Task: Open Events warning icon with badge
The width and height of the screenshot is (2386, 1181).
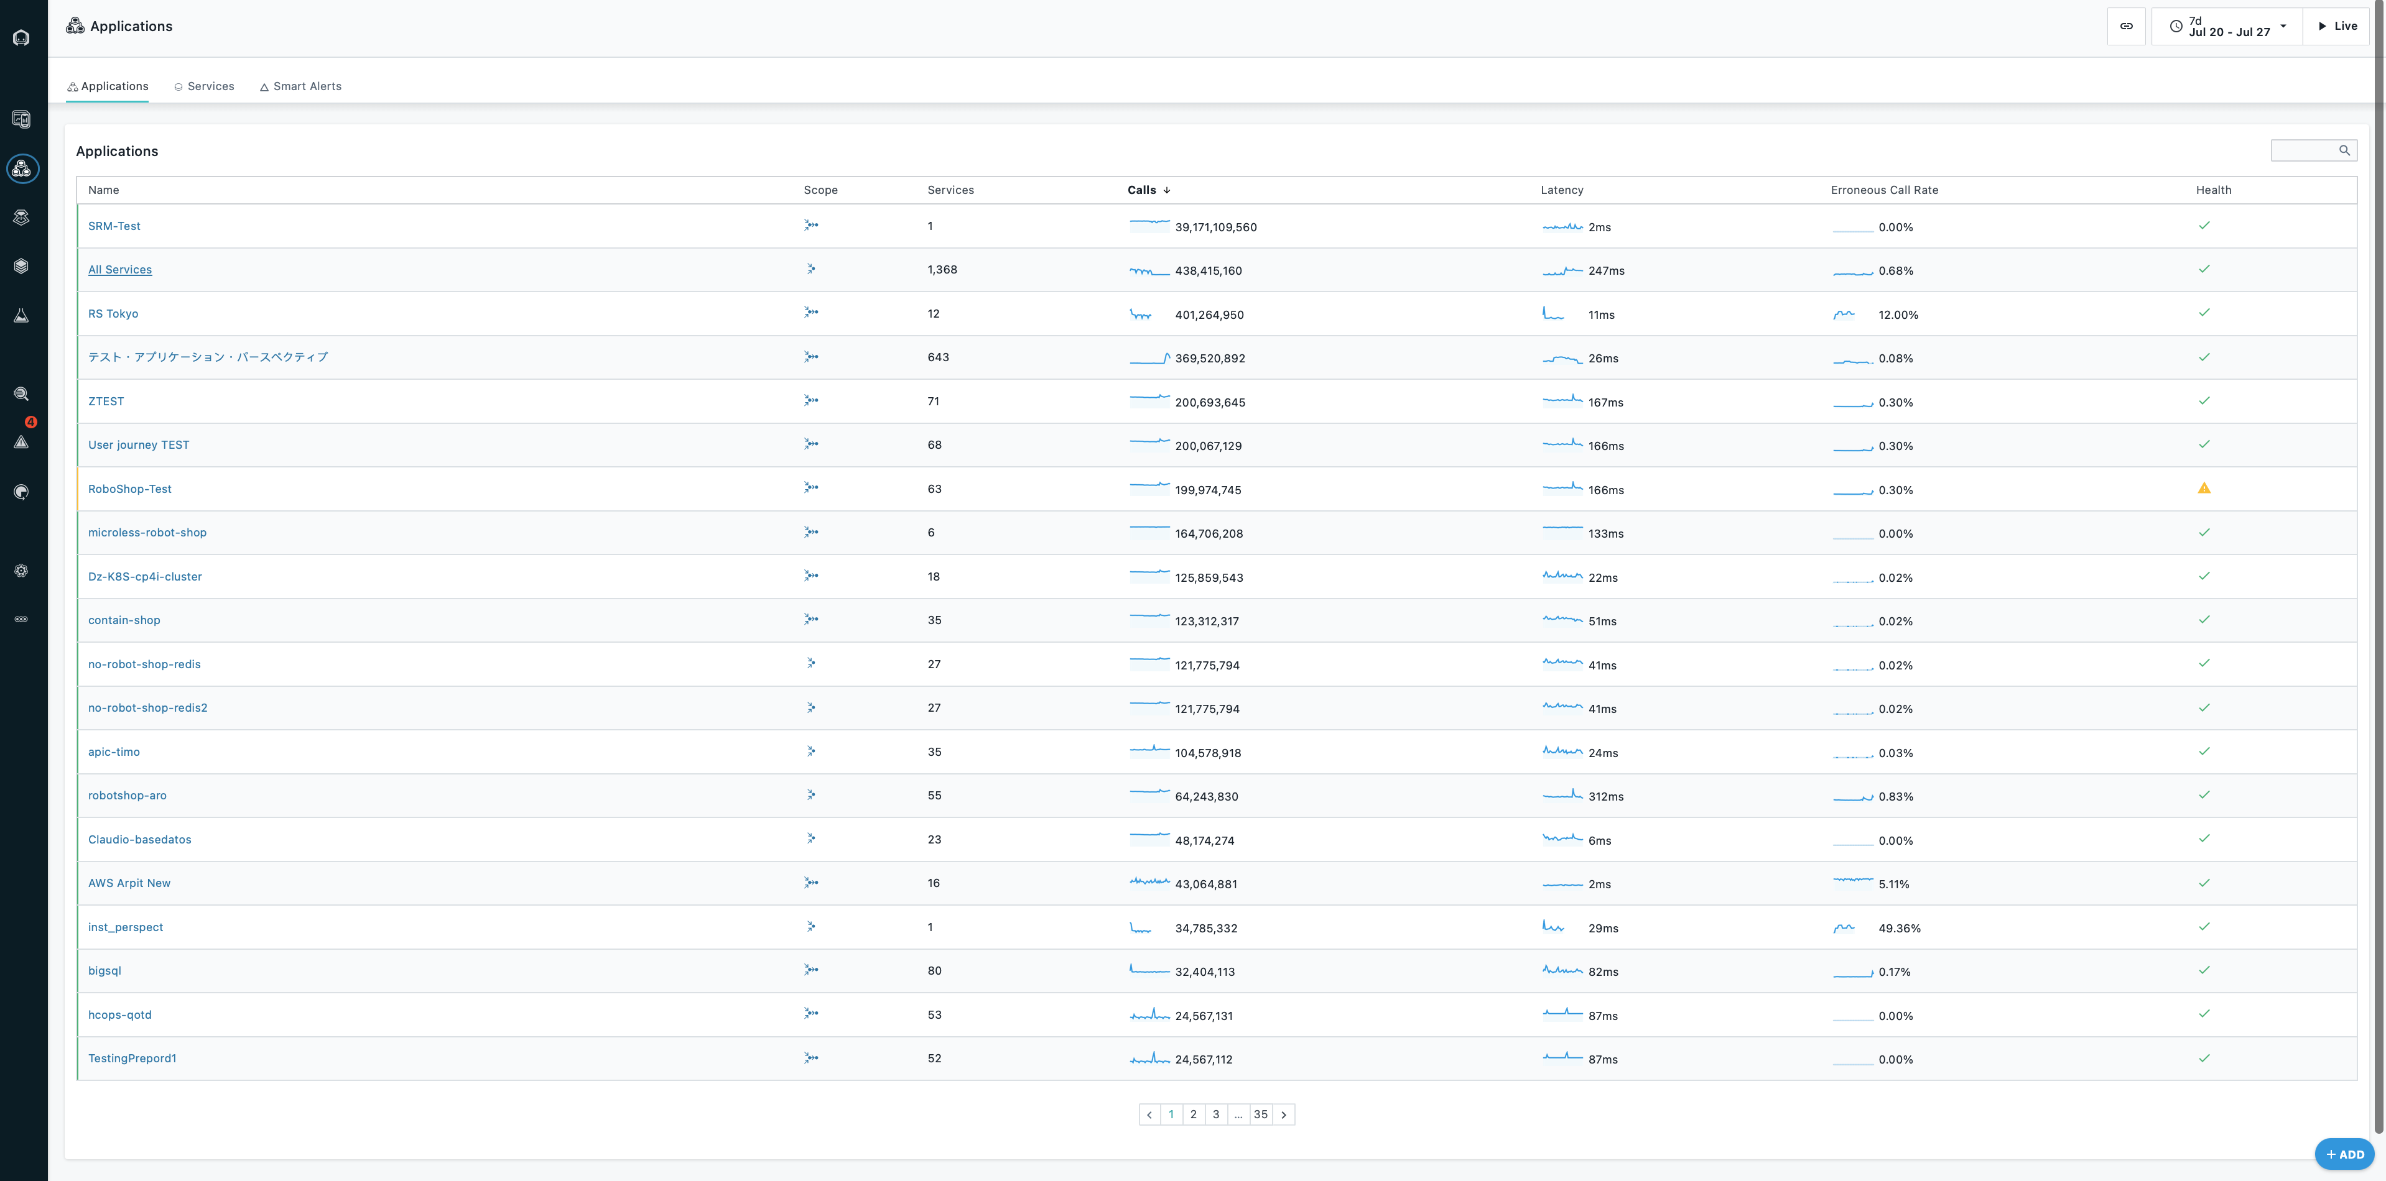Action: (x=21, y=443)
